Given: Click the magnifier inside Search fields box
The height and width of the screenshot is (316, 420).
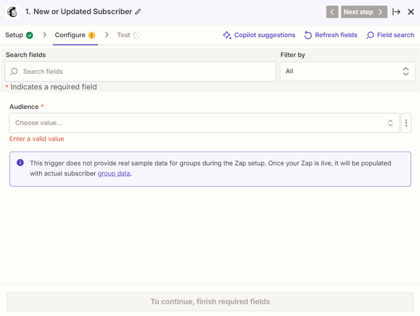Looking at the screenshot, I should (x=14, y=72).
